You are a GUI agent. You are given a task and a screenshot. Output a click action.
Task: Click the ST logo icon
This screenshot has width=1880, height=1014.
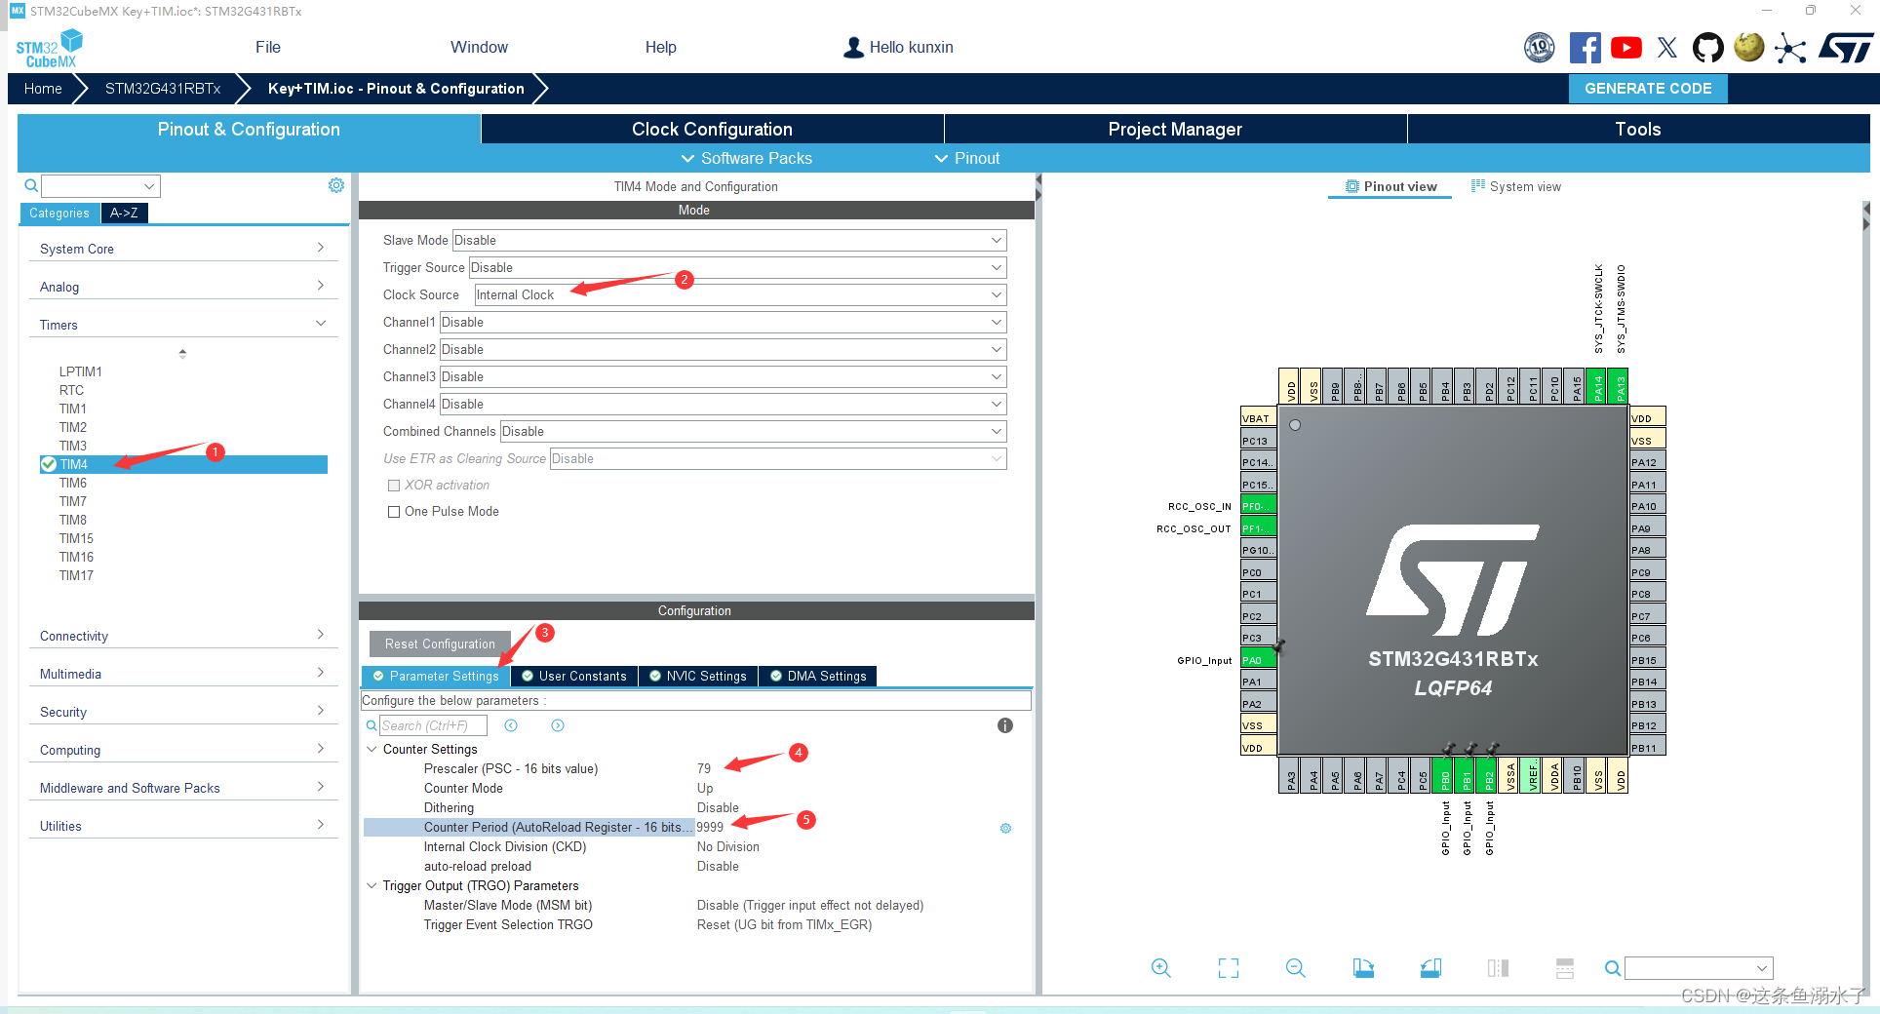click(1846, 48)
